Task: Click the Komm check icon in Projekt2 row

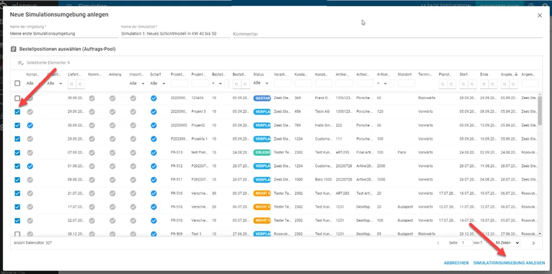Action: tap(92, 125)
